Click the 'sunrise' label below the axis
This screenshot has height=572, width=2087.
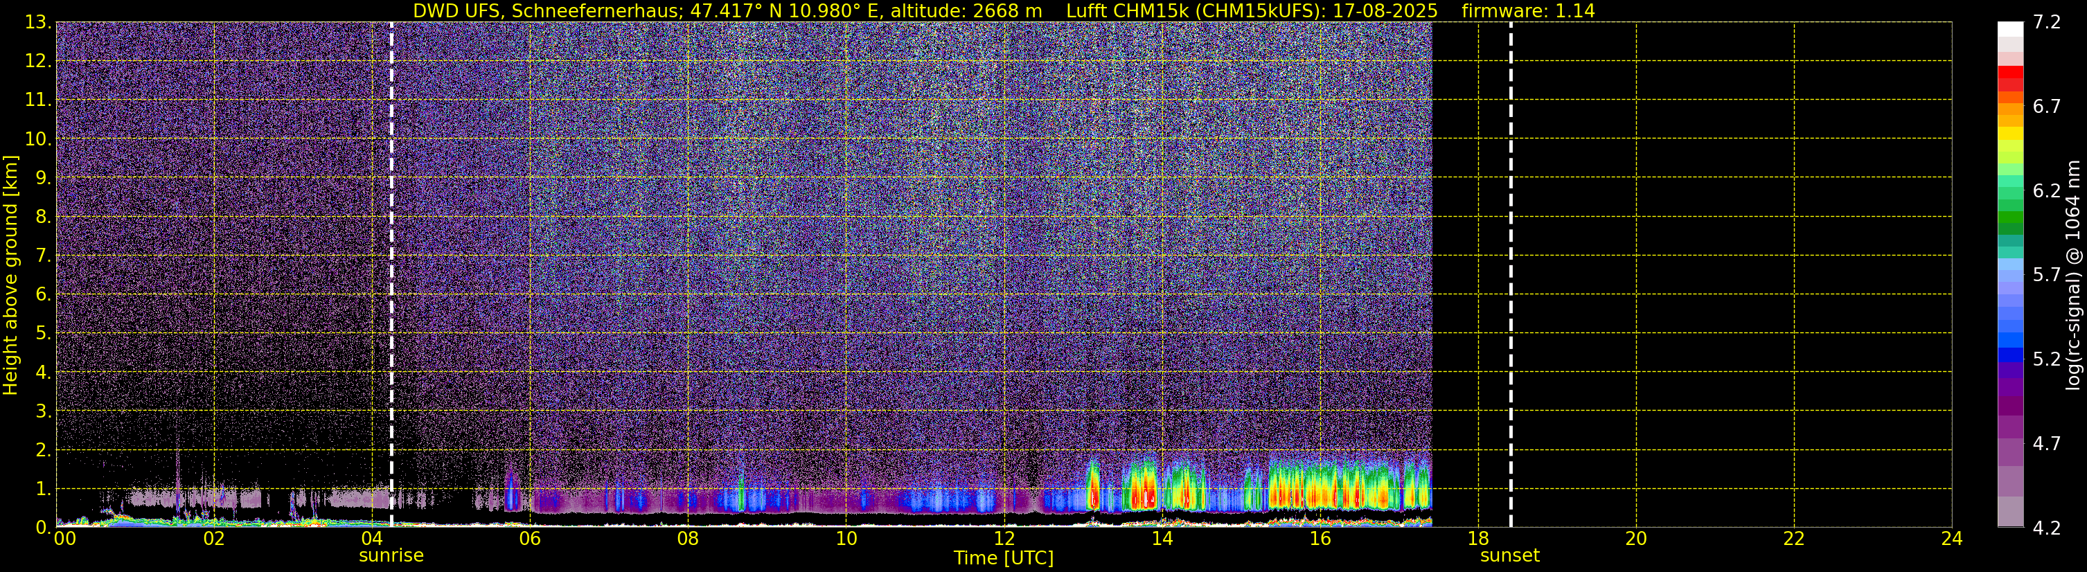point(391,556)
